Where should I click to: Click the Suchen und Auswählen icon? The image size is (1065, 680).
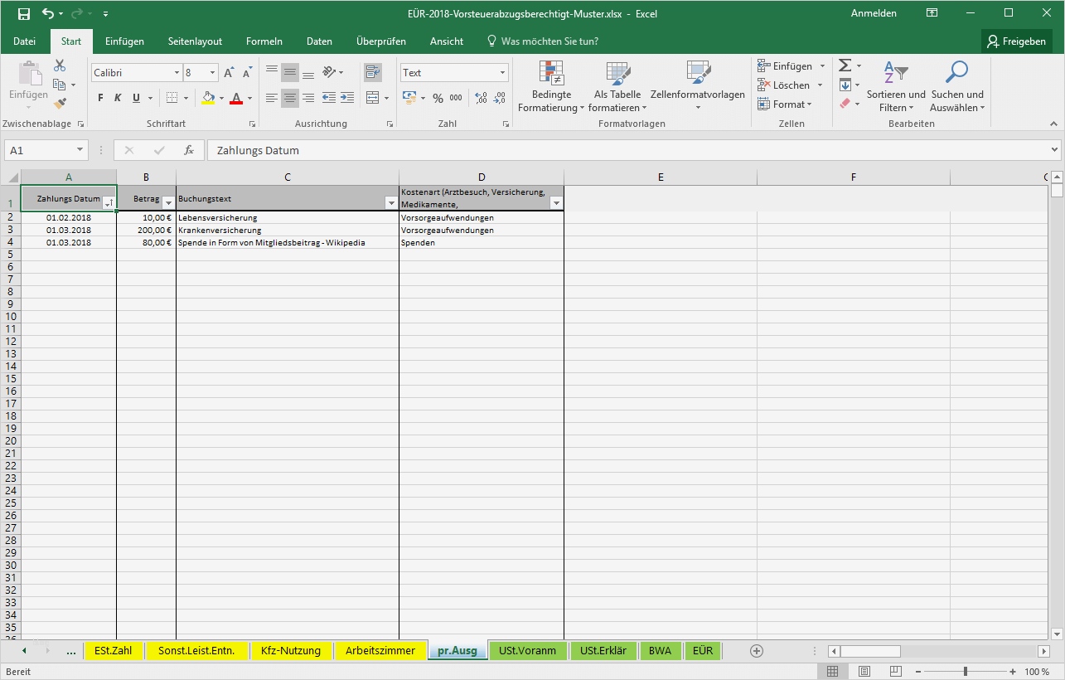point(956,86)
